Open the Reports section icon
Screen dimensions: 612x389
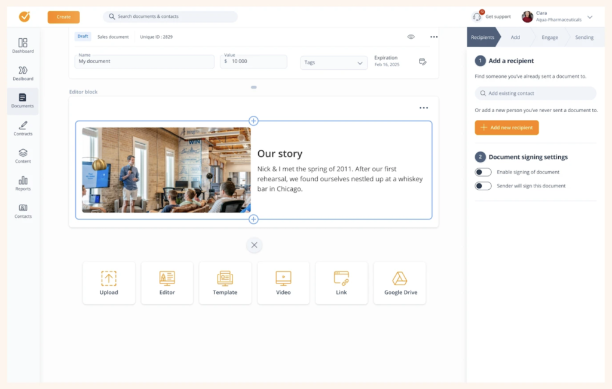pyautogui.click(x=23, y=183)
